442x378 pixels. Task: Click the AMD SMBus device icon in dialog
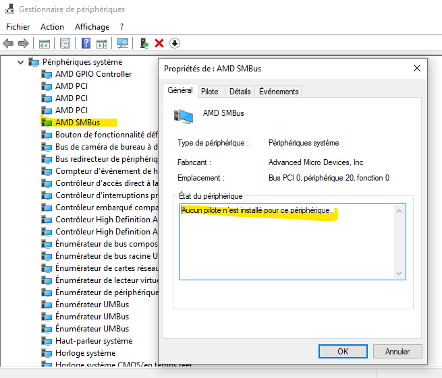pos(184,116)
